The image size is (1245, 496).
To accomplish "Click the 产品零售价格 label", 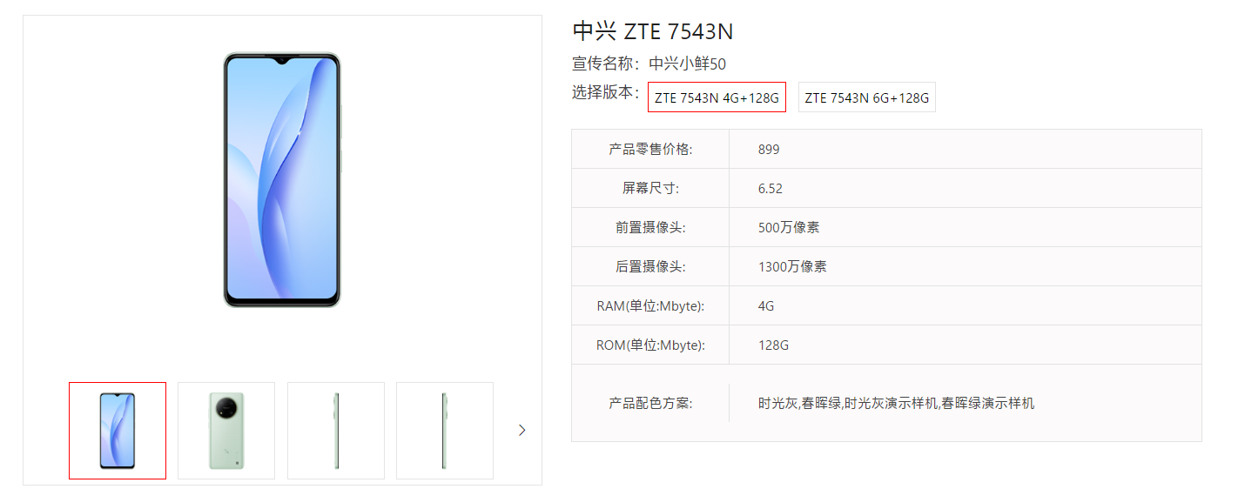I will coord(650,149).
